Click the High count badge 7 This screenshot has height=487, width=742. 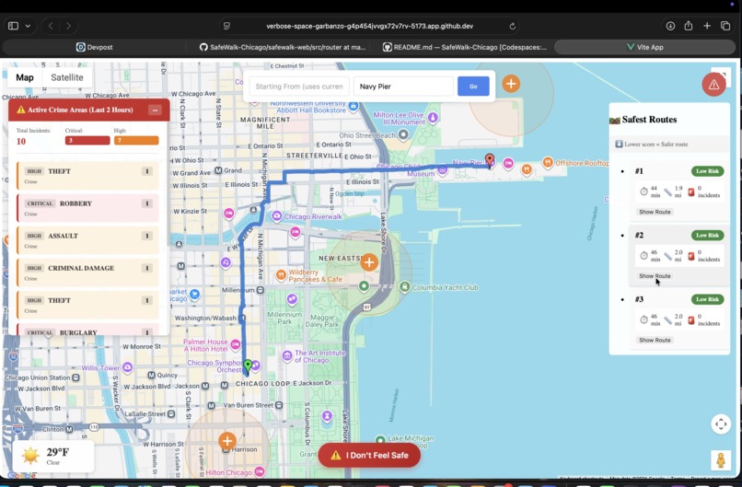point(136,141)
